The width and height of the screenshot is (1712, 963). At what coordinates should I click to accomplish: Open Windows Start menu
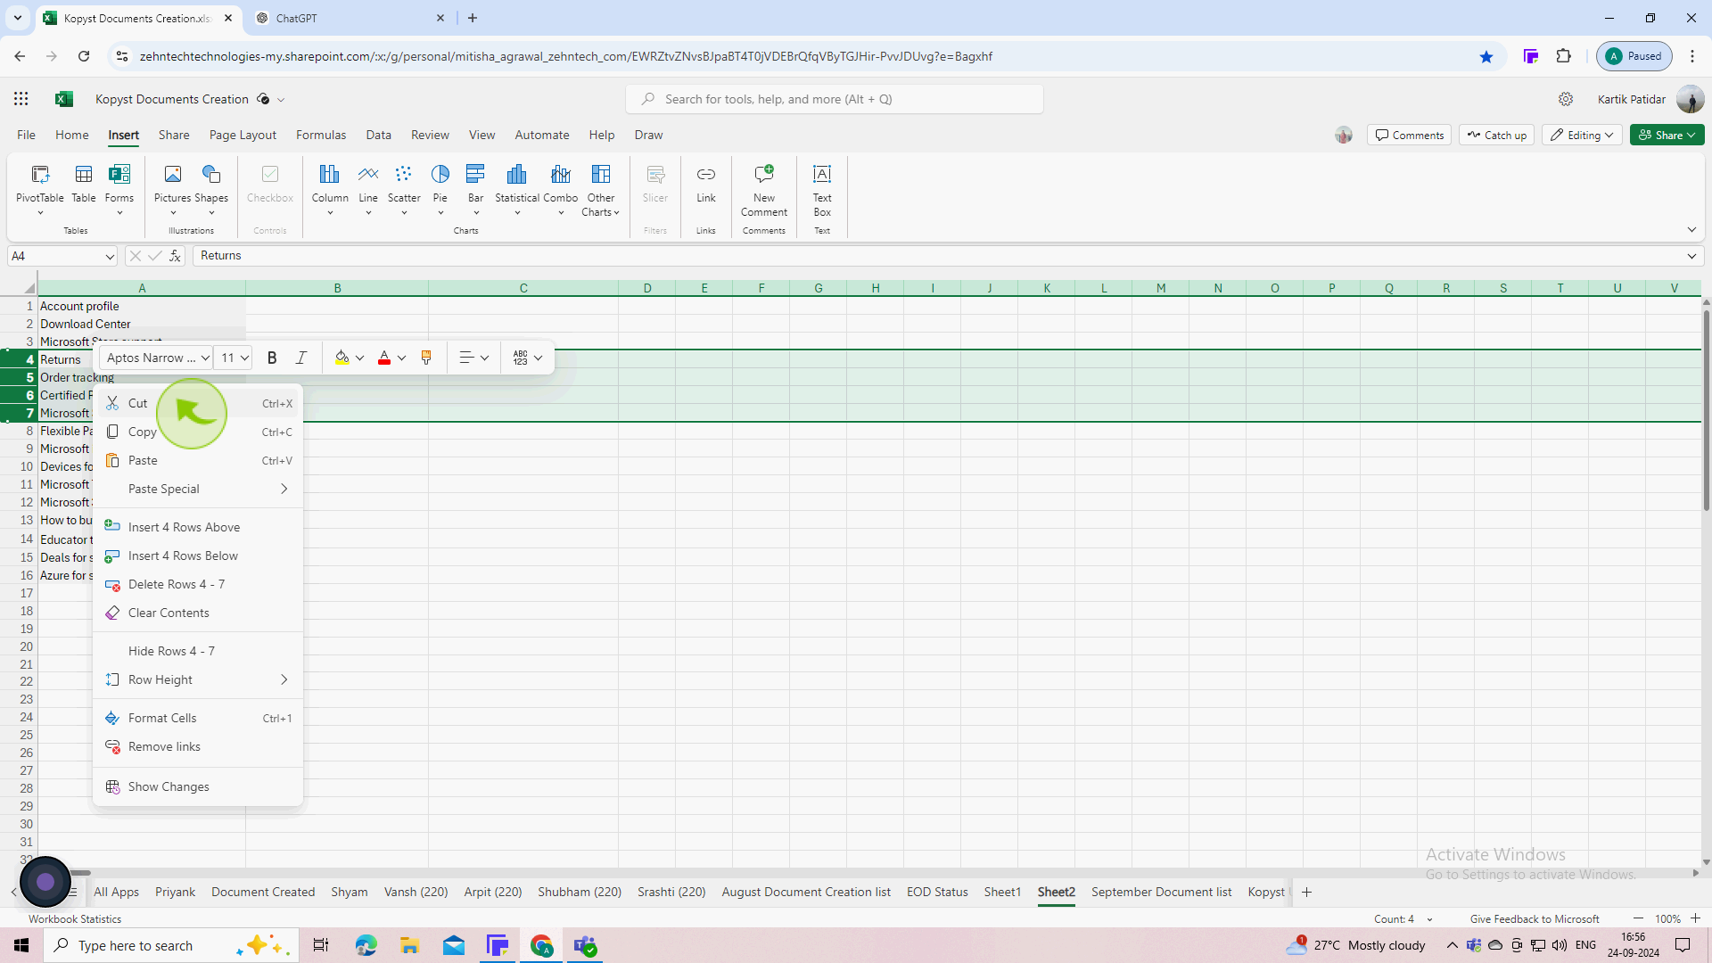click(x=21, y=945)
